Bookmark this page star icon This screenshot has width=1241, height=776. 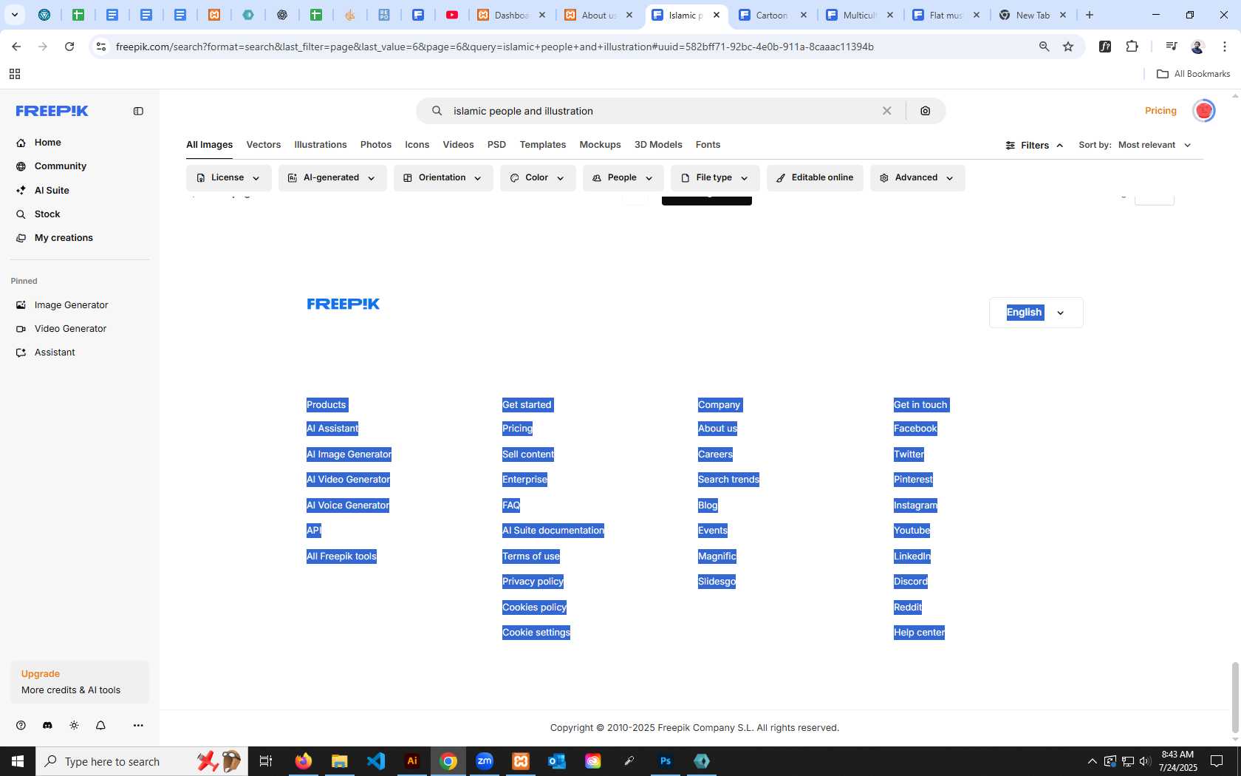point(1068,47)
